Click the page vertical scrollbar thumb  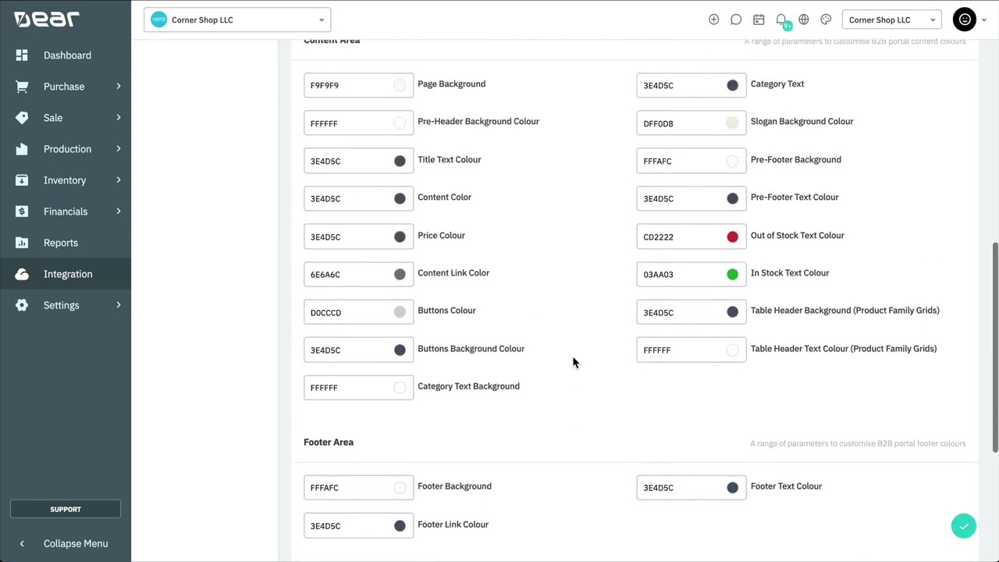click(995, 347)
